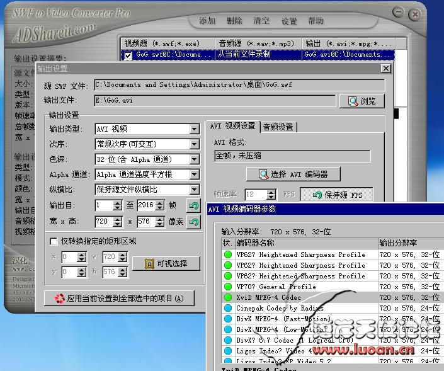Switch to the 音频设置 tab
444x371 pixels.
278,127
